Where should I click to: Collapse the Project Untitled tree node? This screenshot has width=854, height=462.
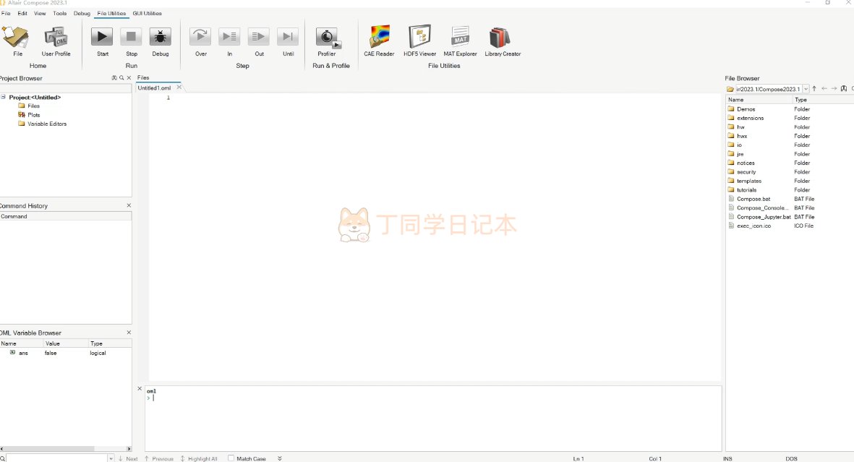(x=4, y=97)
